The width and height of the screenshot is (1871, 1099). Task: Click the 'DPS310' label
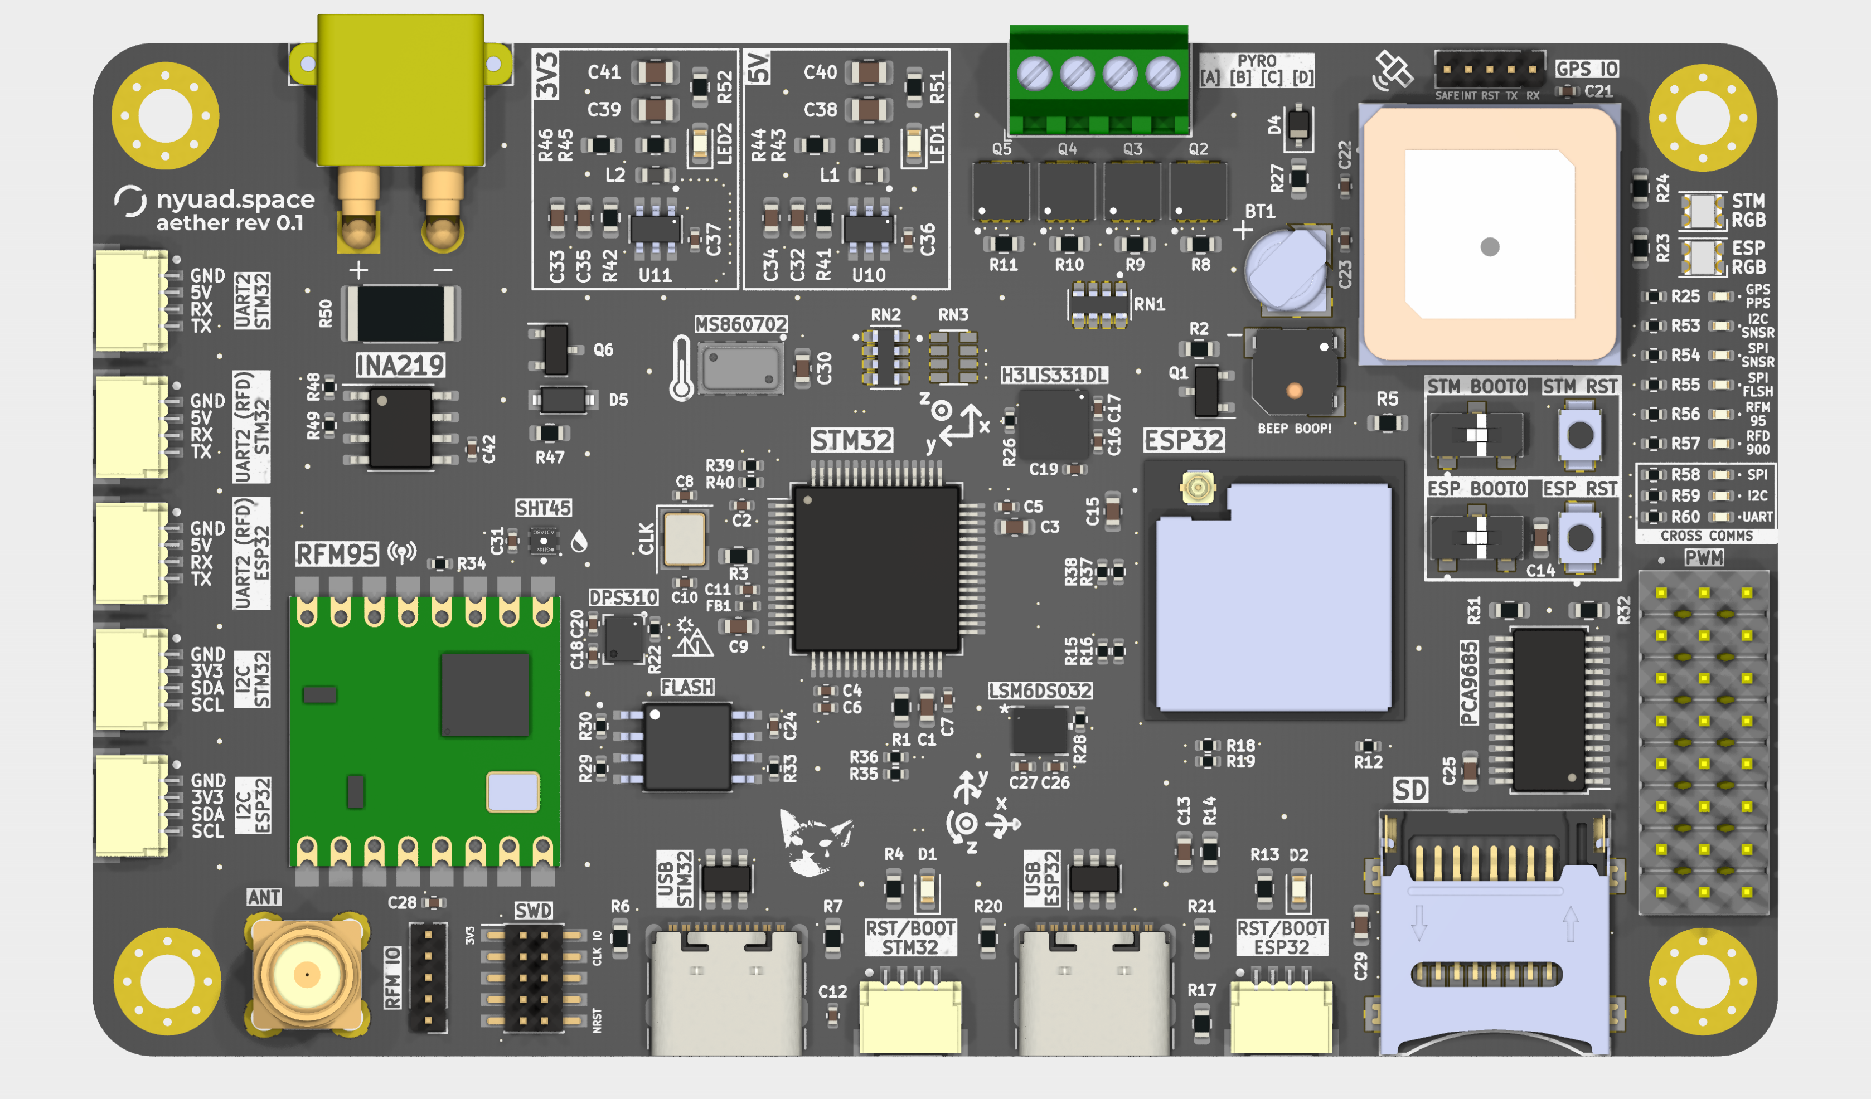pos(623,597)
